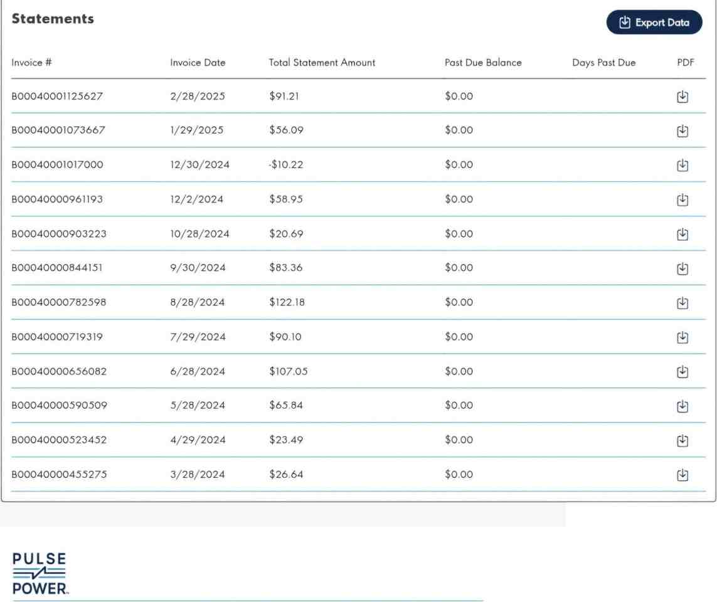717x602 pixels.
Task: Click the Total Statement Amount column header
Action: (x=321, y=63)
